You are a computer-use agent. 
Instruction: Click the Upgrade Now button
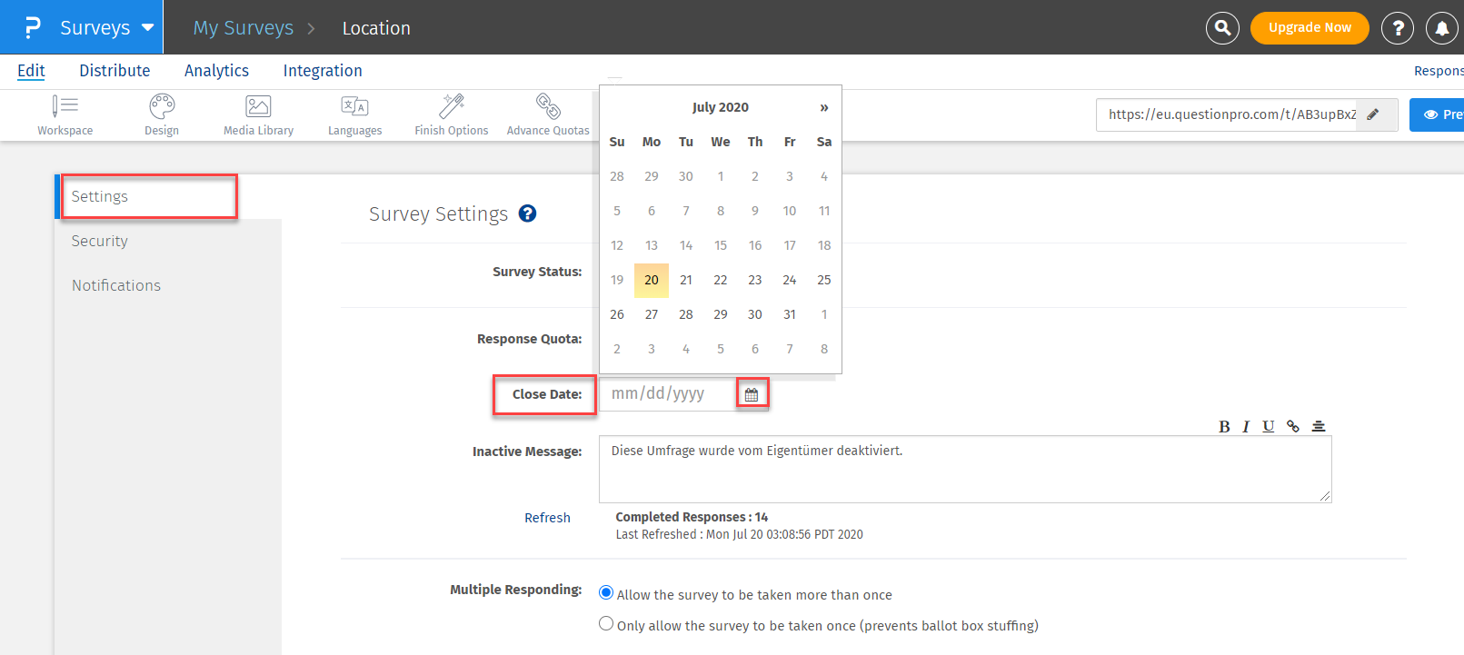1309,28
